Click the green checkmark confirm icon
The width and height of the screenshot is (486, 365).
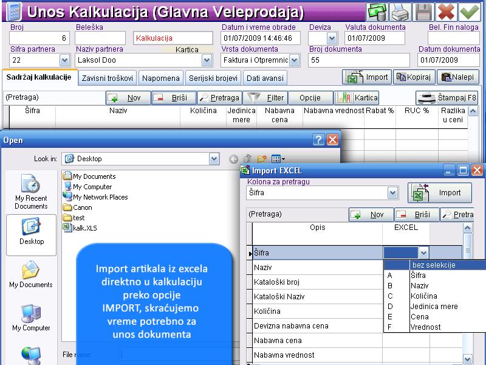(468, 12)
